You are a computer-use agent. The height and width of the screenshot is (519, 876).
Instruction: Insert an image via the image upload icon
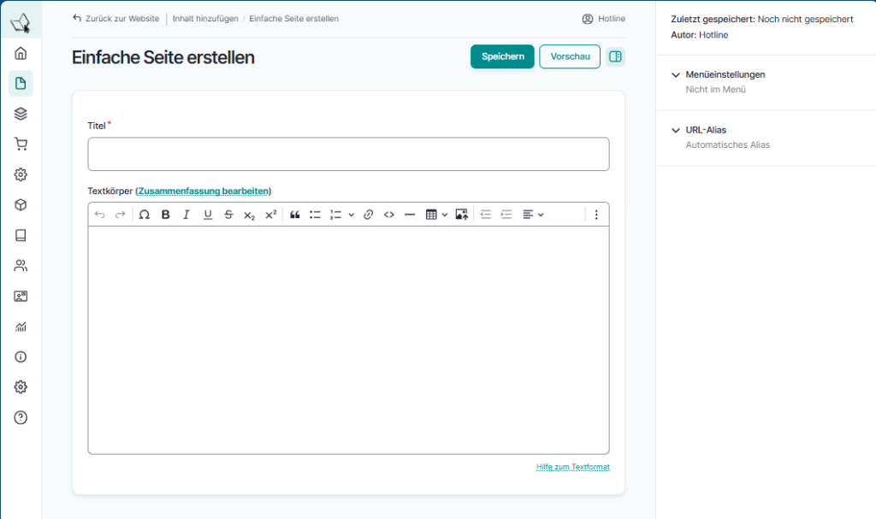point(461,215)
